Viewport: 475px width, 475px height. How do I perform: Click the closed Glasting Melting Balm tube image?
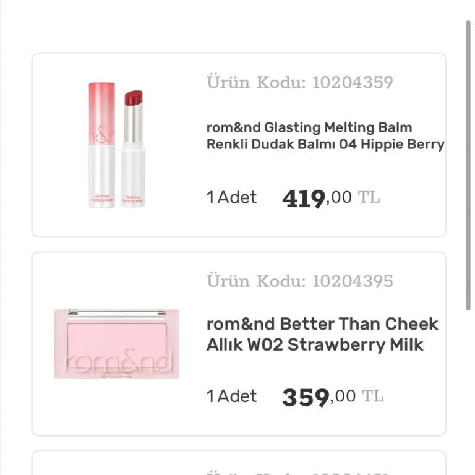tap(101, 145)
